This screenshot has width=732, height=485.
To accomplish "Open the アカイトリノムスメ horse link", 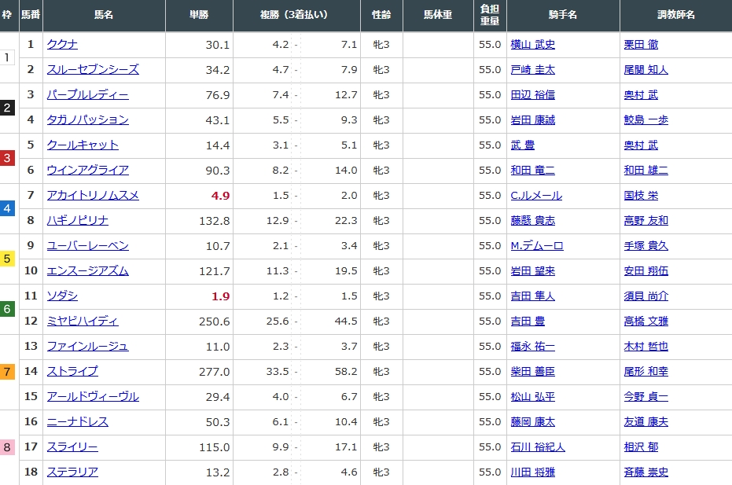I will point(93,196).
